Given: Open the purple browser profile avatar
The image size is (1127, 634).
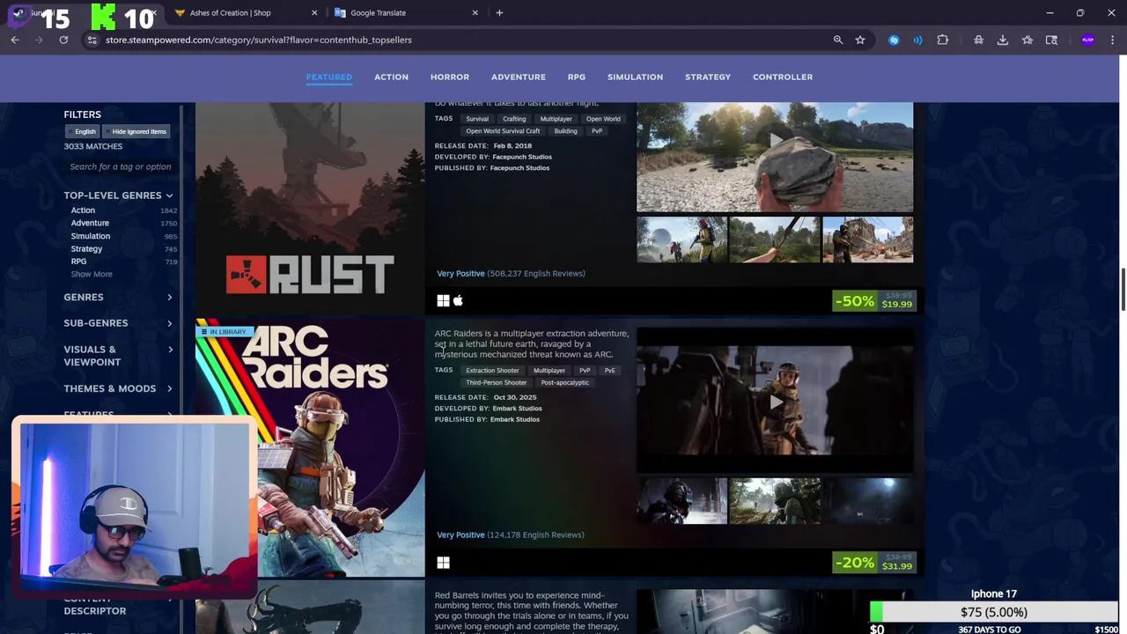Looking at the screenshot, I should coord(1088,40).
